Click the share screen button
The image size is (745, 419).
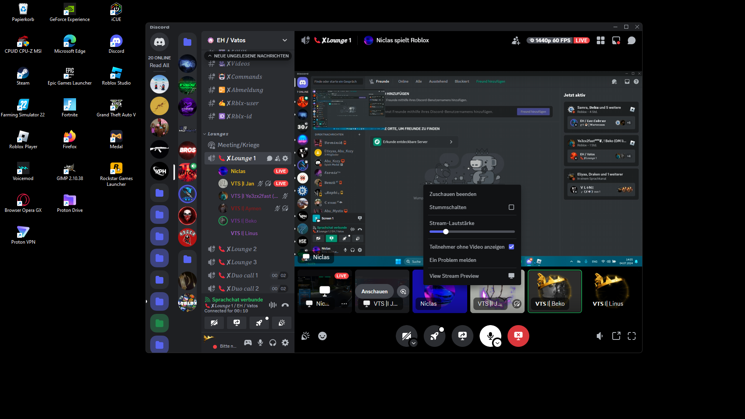pos(462,336)
